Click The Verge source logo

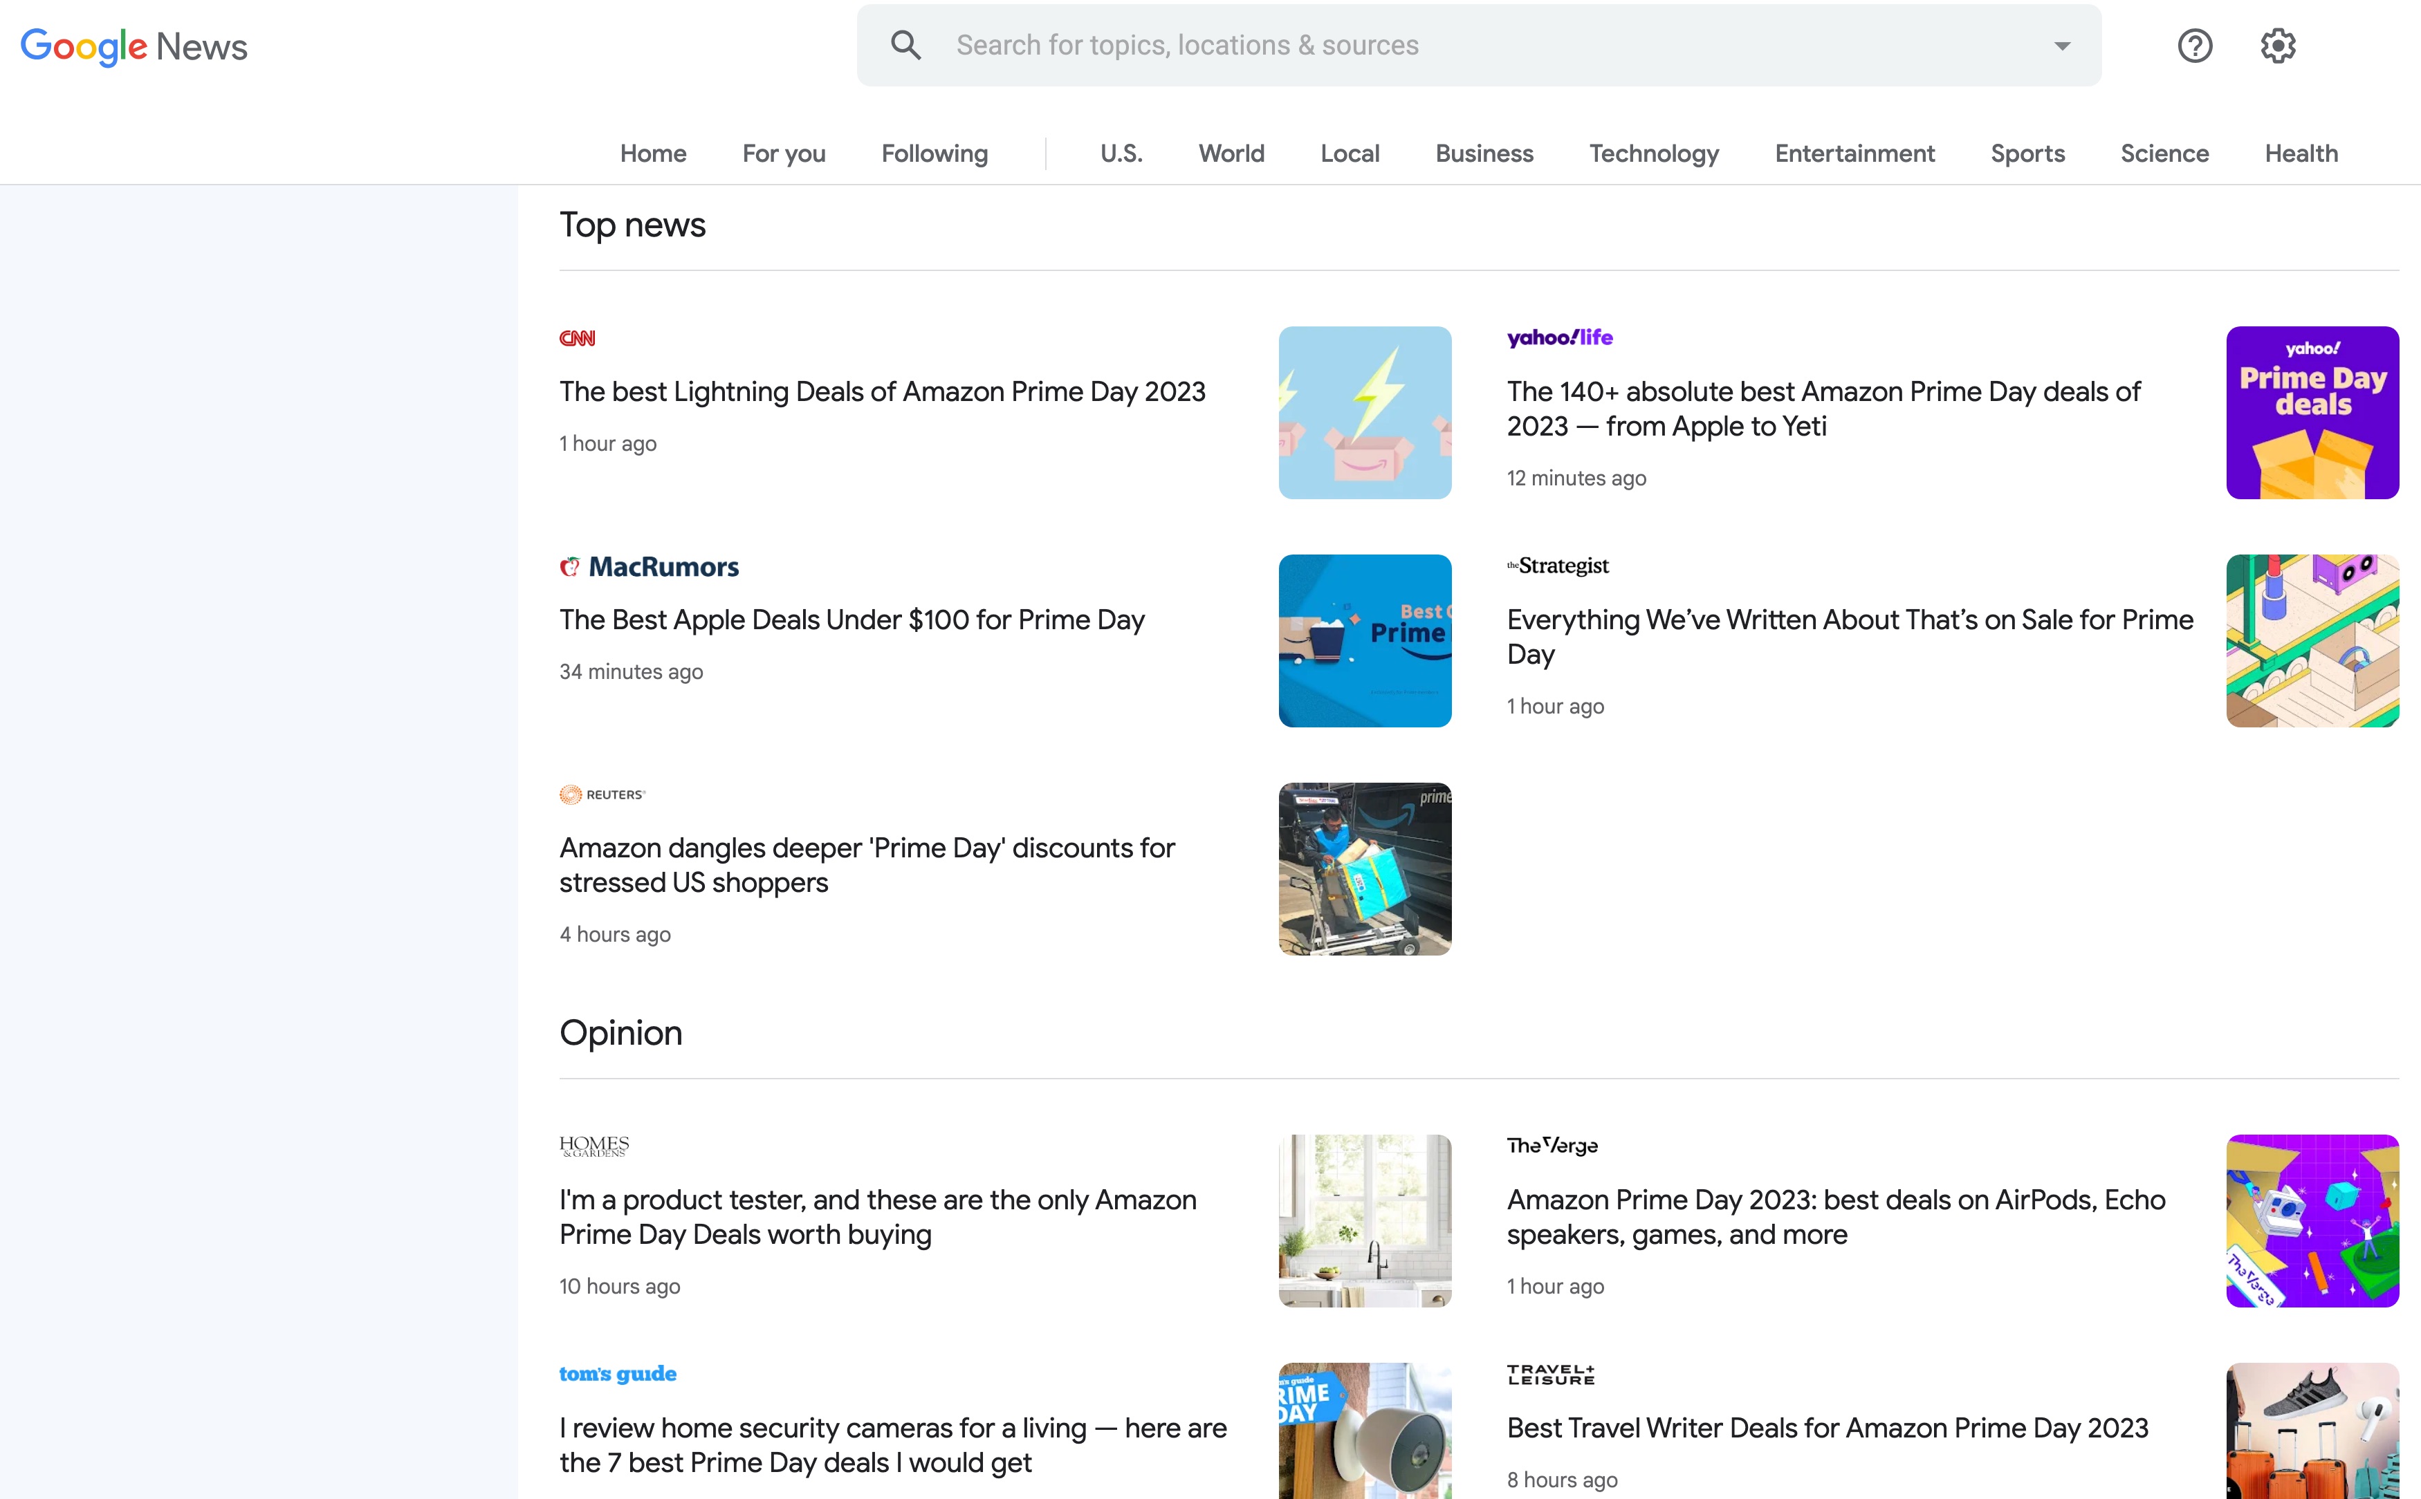coord(1552,1145)
